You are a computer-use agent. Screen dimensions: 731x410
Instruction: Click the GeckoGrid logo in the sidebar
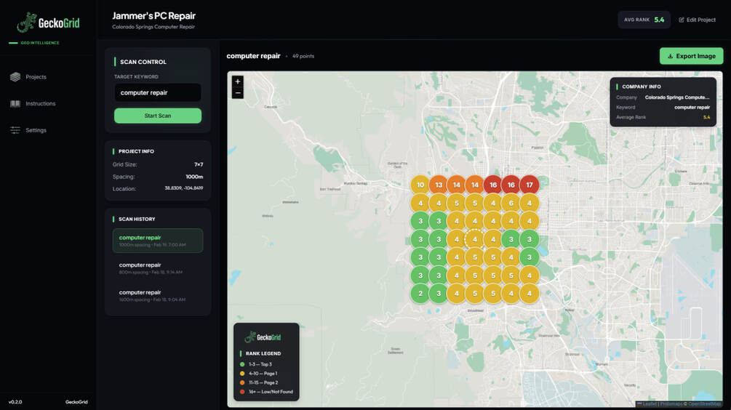pos(49,23)
